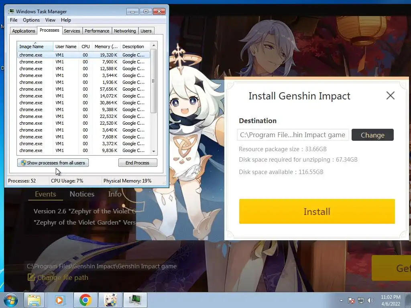Screen dimensions: 411x308
Task: Select the chrome.exe row using 3,372 K
Action: (x=83, y=144)
